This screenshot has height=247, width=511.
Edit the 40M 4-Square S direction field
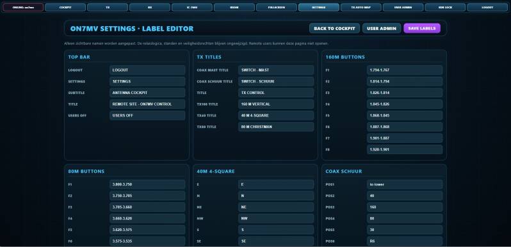coord(276,230)
